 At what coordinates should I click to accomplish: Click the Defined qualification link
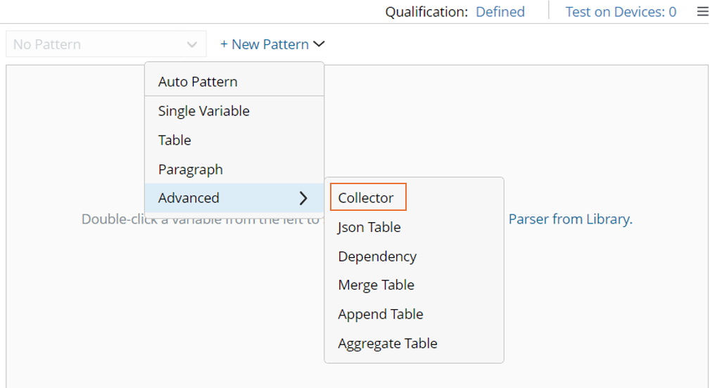click(500, 12)
